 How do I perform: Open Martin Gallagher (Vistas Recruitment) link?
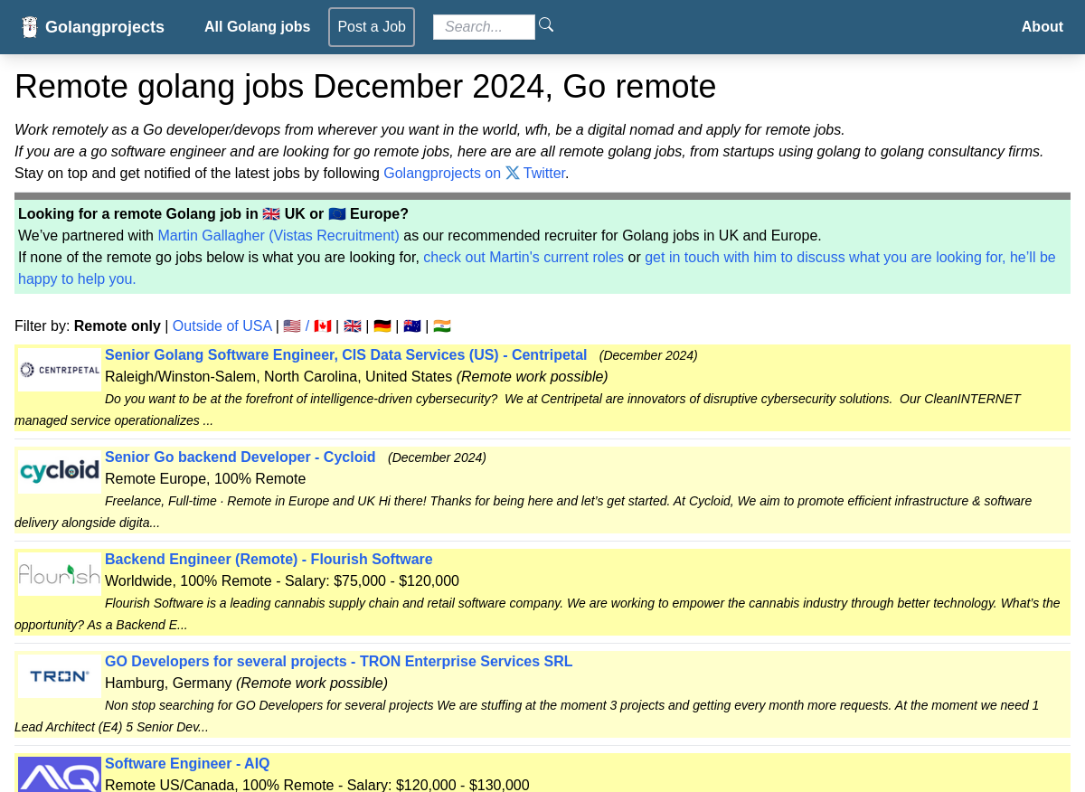[278, 236]
